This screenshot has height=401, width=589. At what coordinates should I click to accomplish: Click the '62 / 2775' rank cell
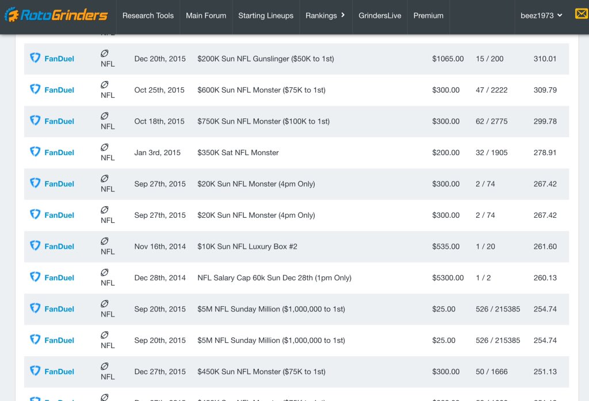coord(491,122)
